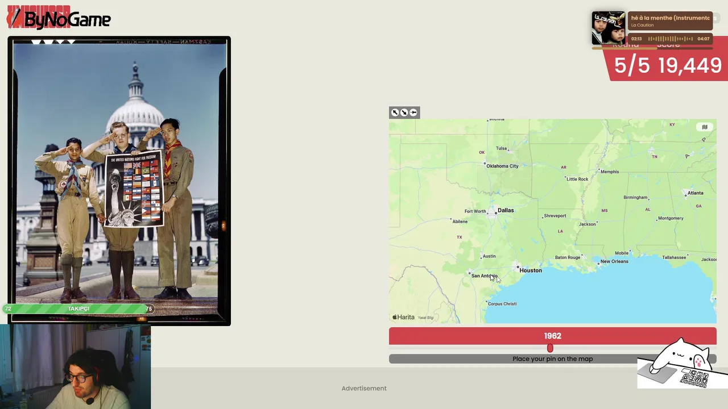The image size is (728, 409).
Task: Open the Yasal Bilgi legal link
Action: point(426,318)
